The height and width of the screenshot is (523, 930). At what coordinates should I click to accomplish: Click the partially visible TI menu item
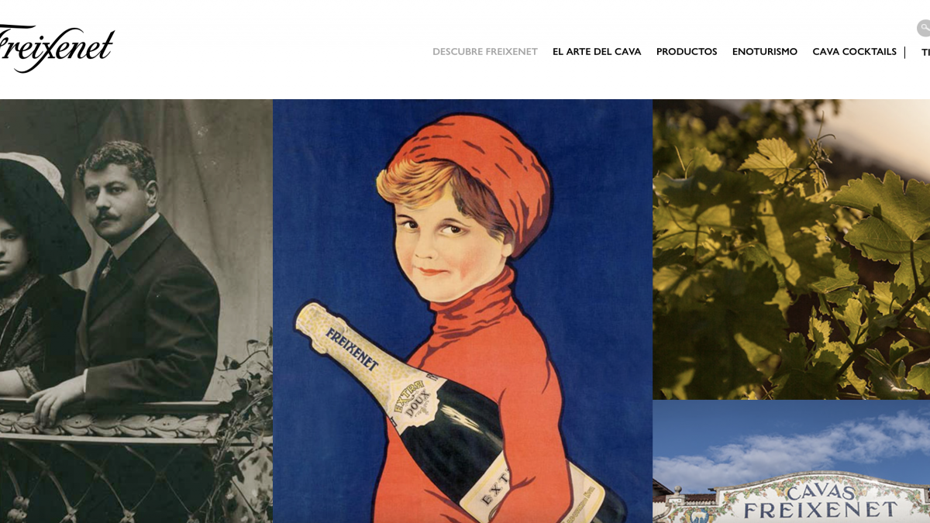pos(925,53)
